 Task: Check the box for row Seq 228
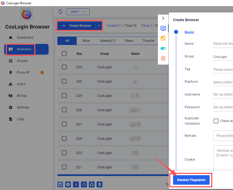(x=64, y=110)
